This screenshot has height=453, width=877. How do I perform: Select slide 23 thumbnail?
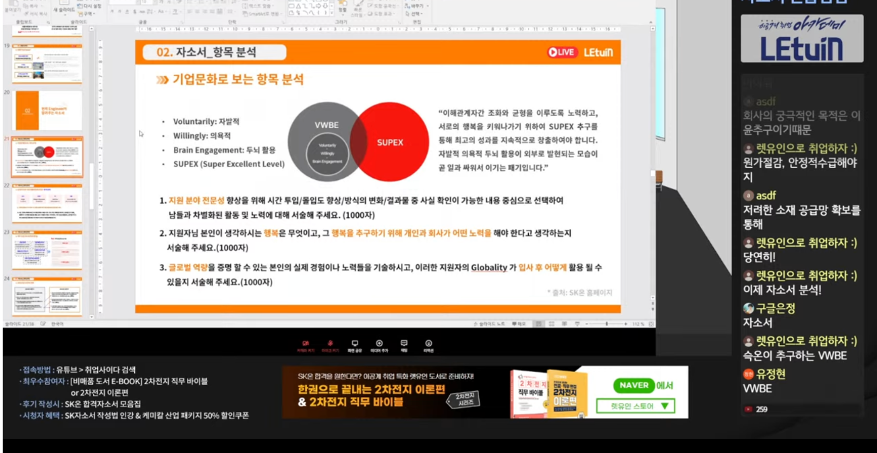(x=48, y=251)
